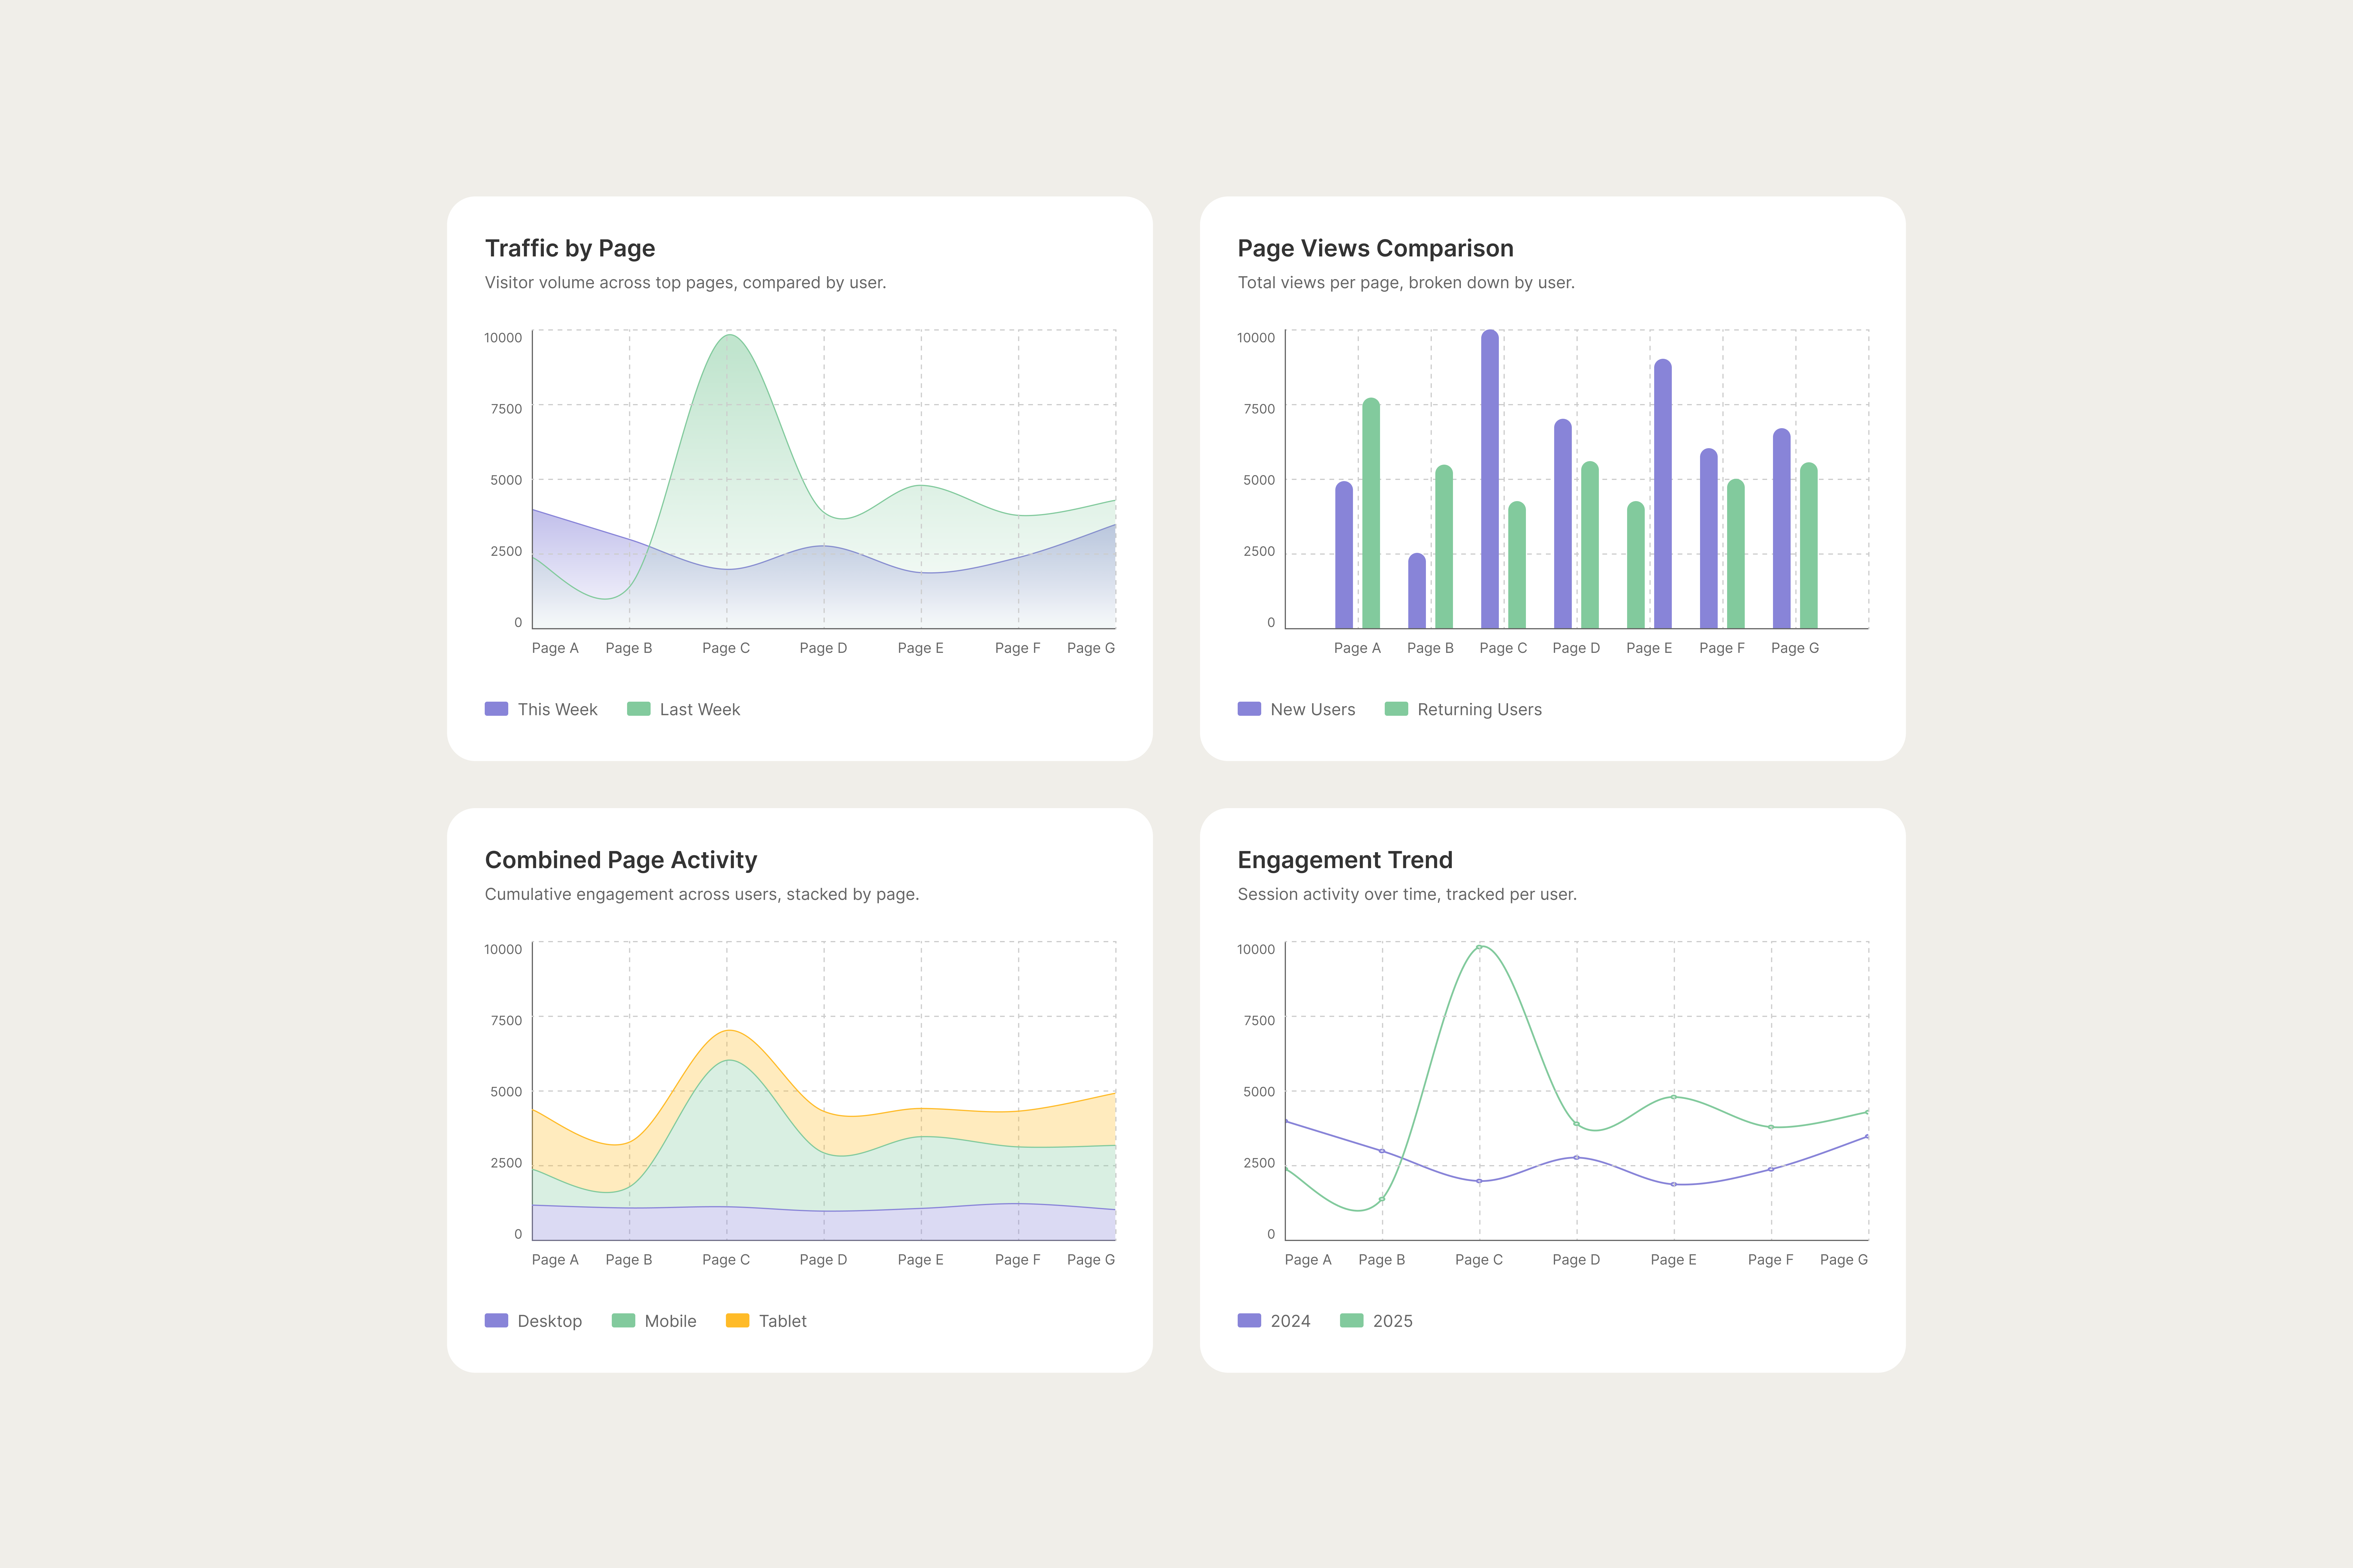Click the 2024 data point at Page F in Engagement Trend

click(1771, 1169)
